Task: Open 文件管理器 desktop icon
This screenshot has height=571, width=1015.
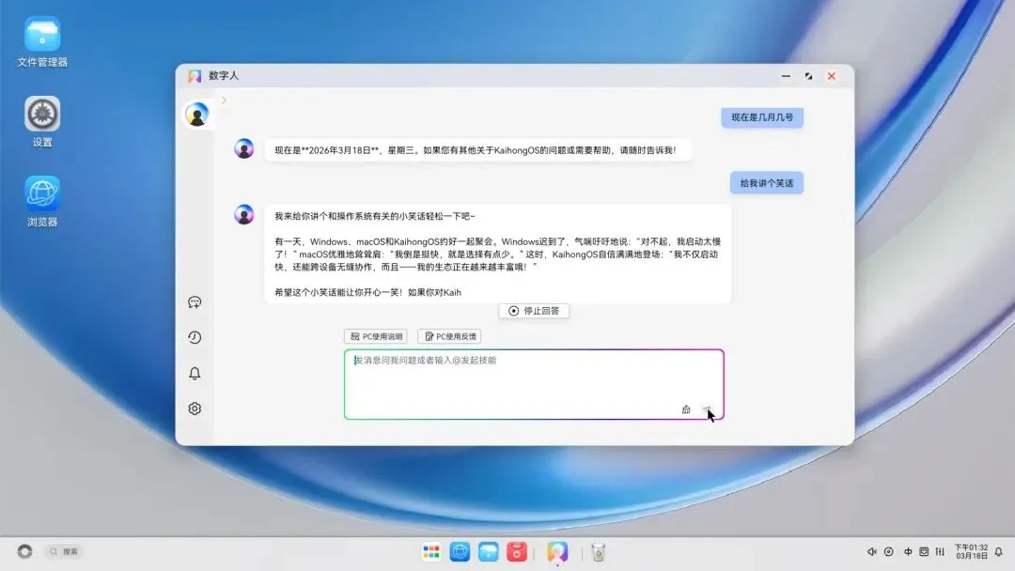Action: tap(42, 42)
